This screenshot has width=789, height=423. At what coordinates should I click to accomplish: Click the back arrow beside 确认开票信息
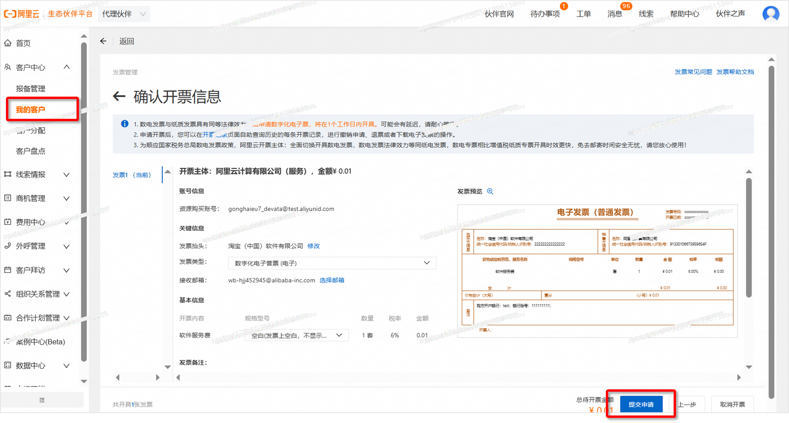[x=119, y=96]
